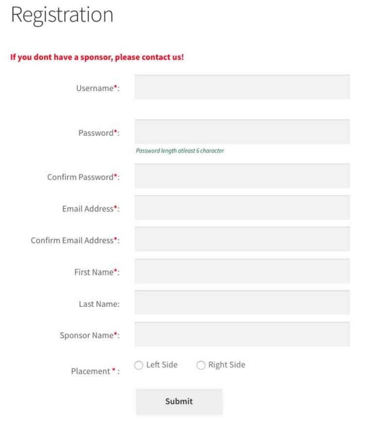Click the "Last Name:" label text

tap(99, 304)
